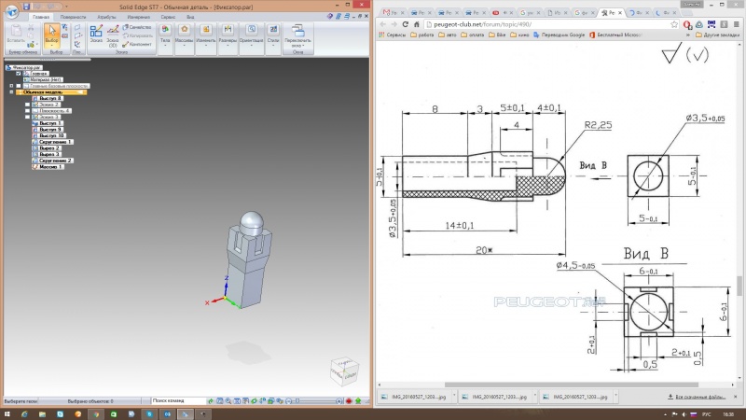Viewport: 746px width, 420px height.
Task: Collapse the Обычная модель tree node
Action: click(12, 92)
